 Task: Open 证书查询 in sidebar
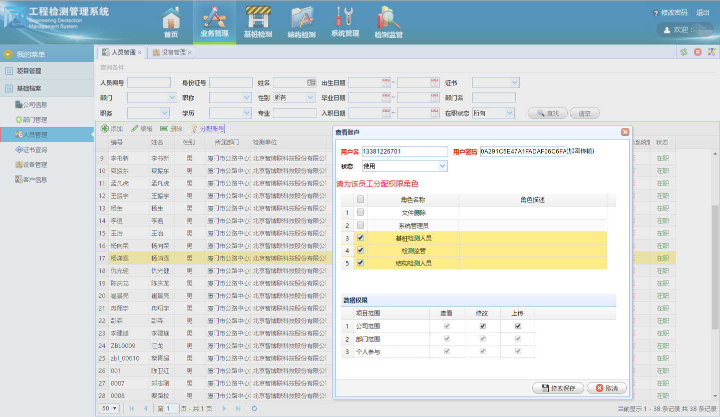pos(35,149)
